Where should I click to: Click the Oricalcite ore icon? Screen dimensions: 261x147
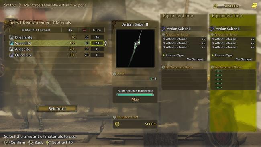12,55
